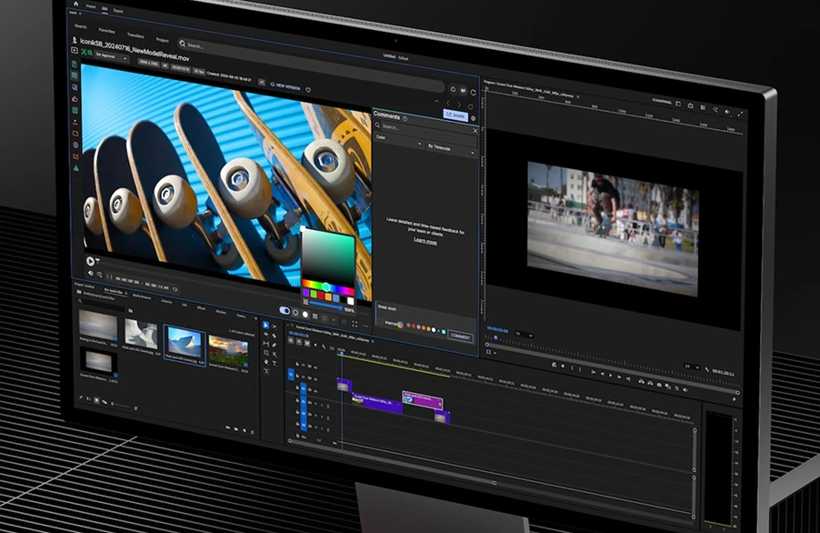The width and height of the screenshot is (820, 533).
Task: Open the Favorites tab in iconik panel
Action: (106, 31)
